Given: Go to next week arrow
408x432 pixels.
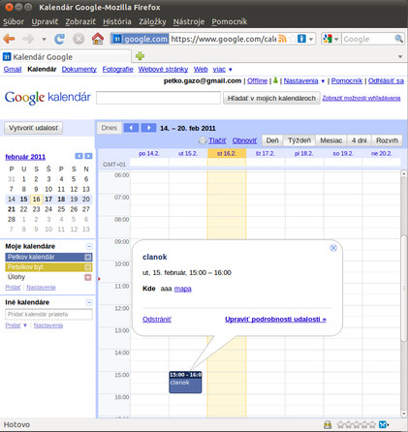Looking at the screenshot, I should [148, 128].
